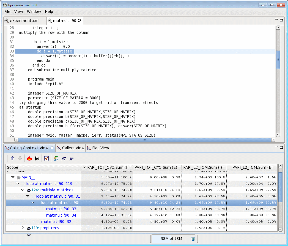This screenshot has width=288, height=246.
Task: Click the experiment.xml tab's file icon
Action: pos(6,20)
